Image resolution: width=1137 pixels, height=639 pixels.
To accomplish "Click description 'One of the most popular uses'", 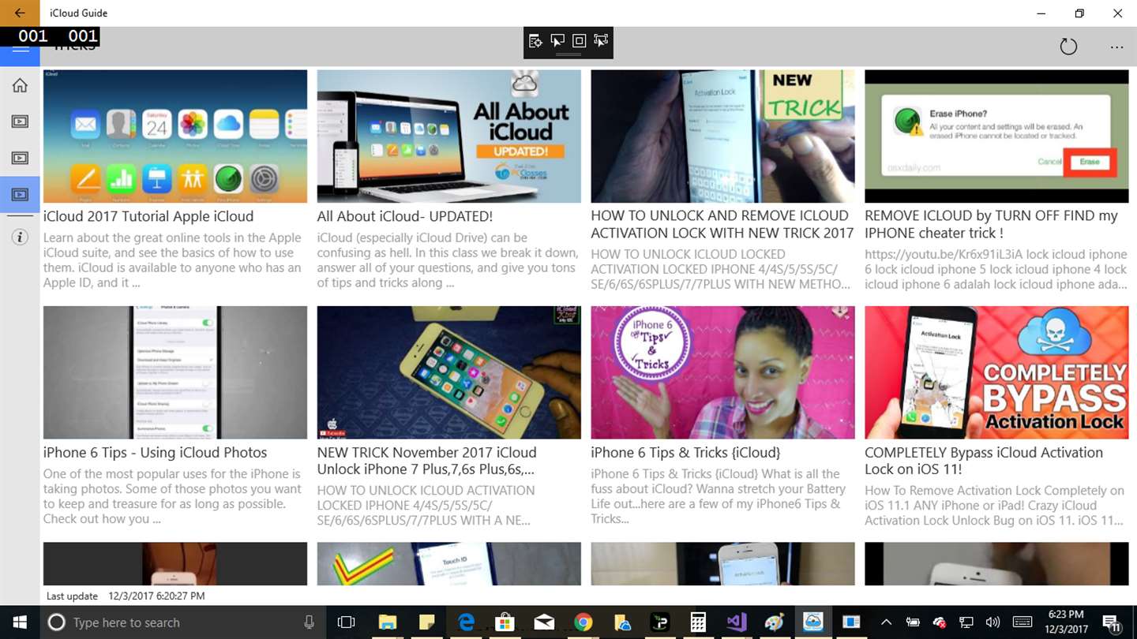I will [x=172, y=496].
